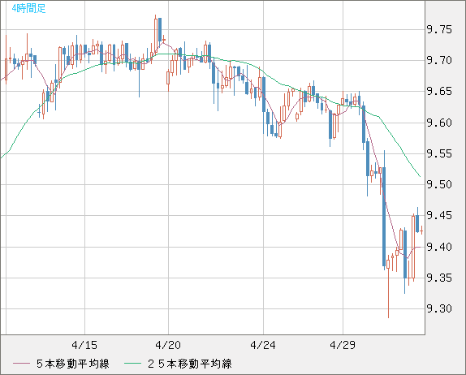Image resolution: width=466 pixels, height=375 pixels.
Task: Click the 9.40 price axis label
Action: tap(439, 247)
